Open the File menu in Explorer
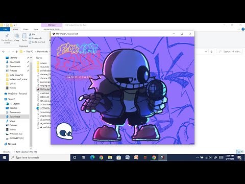 point(5,29)
